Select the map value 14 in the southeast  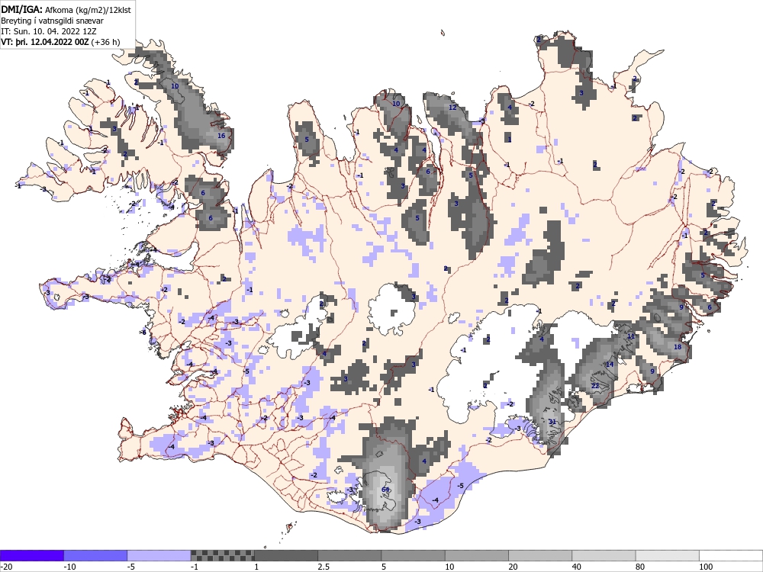[x=610, y=365]
